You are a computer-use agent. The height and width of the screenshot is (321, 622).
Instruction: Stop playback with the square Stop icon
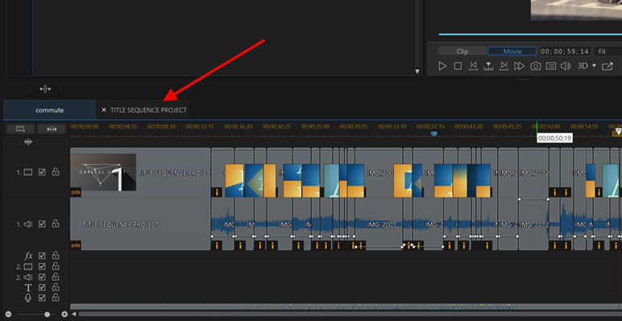click(458, 66)
